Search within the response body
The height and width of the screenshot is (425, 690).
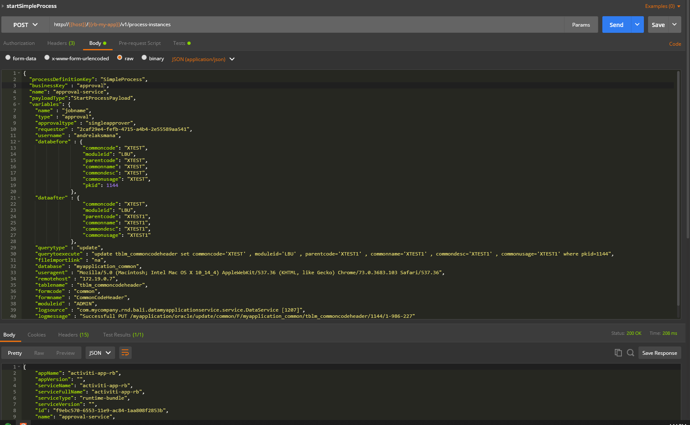point(631,353)
